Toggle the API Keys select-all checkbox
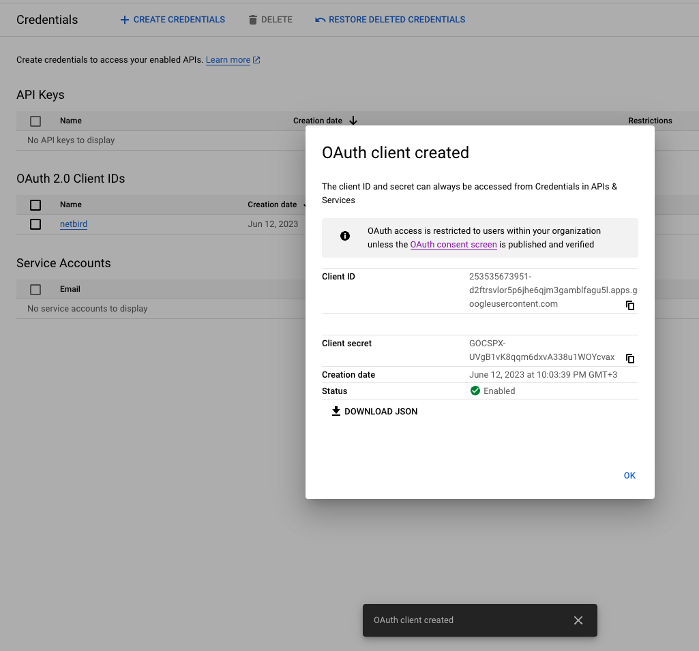This screenshot has height=651, width=699. point(35,121)
